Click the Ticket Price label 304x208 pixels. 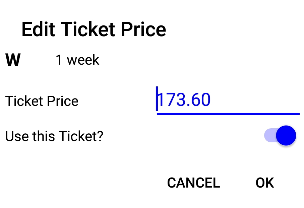coord(42,101)
